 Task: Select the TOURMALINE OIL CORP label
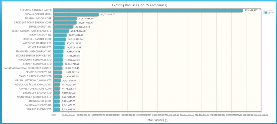pyautogui.click(x=38, y=19)
